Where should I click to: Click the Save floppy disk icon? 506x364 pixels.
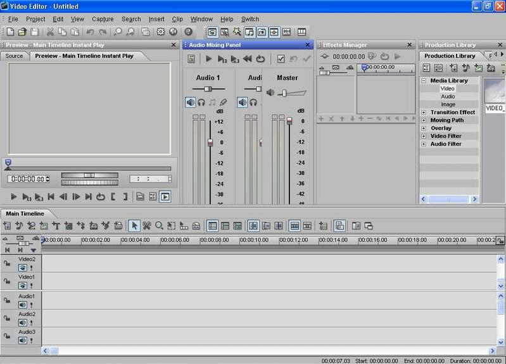click(x=34, y=32)
